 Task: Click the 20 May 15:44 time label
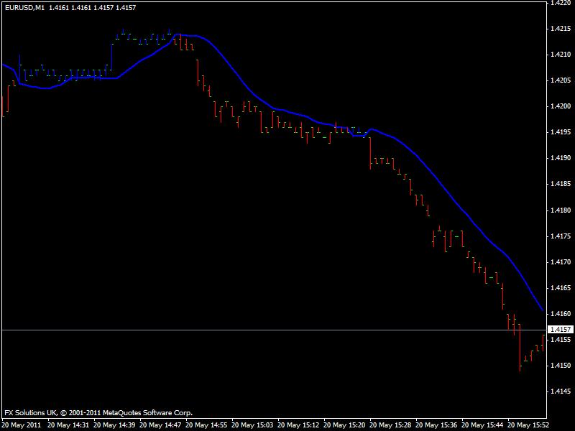point(482,425)
